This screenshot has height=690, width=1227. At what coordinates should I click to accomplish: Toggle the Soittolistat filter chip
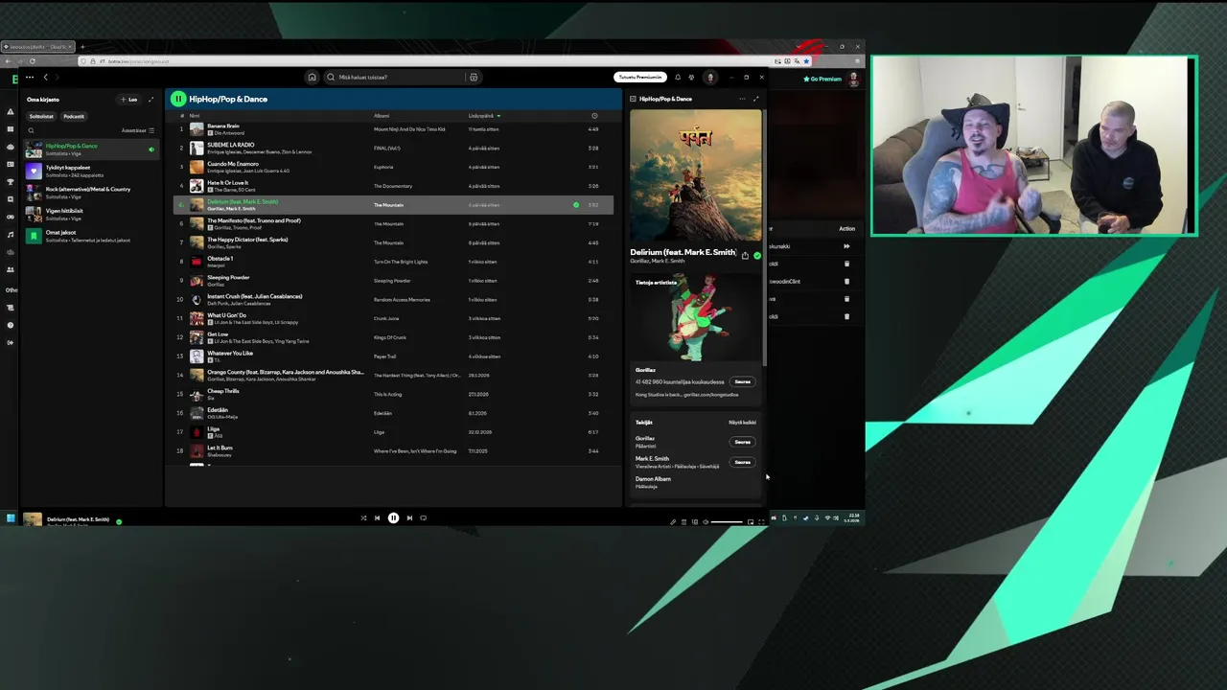tap(41, 116)
